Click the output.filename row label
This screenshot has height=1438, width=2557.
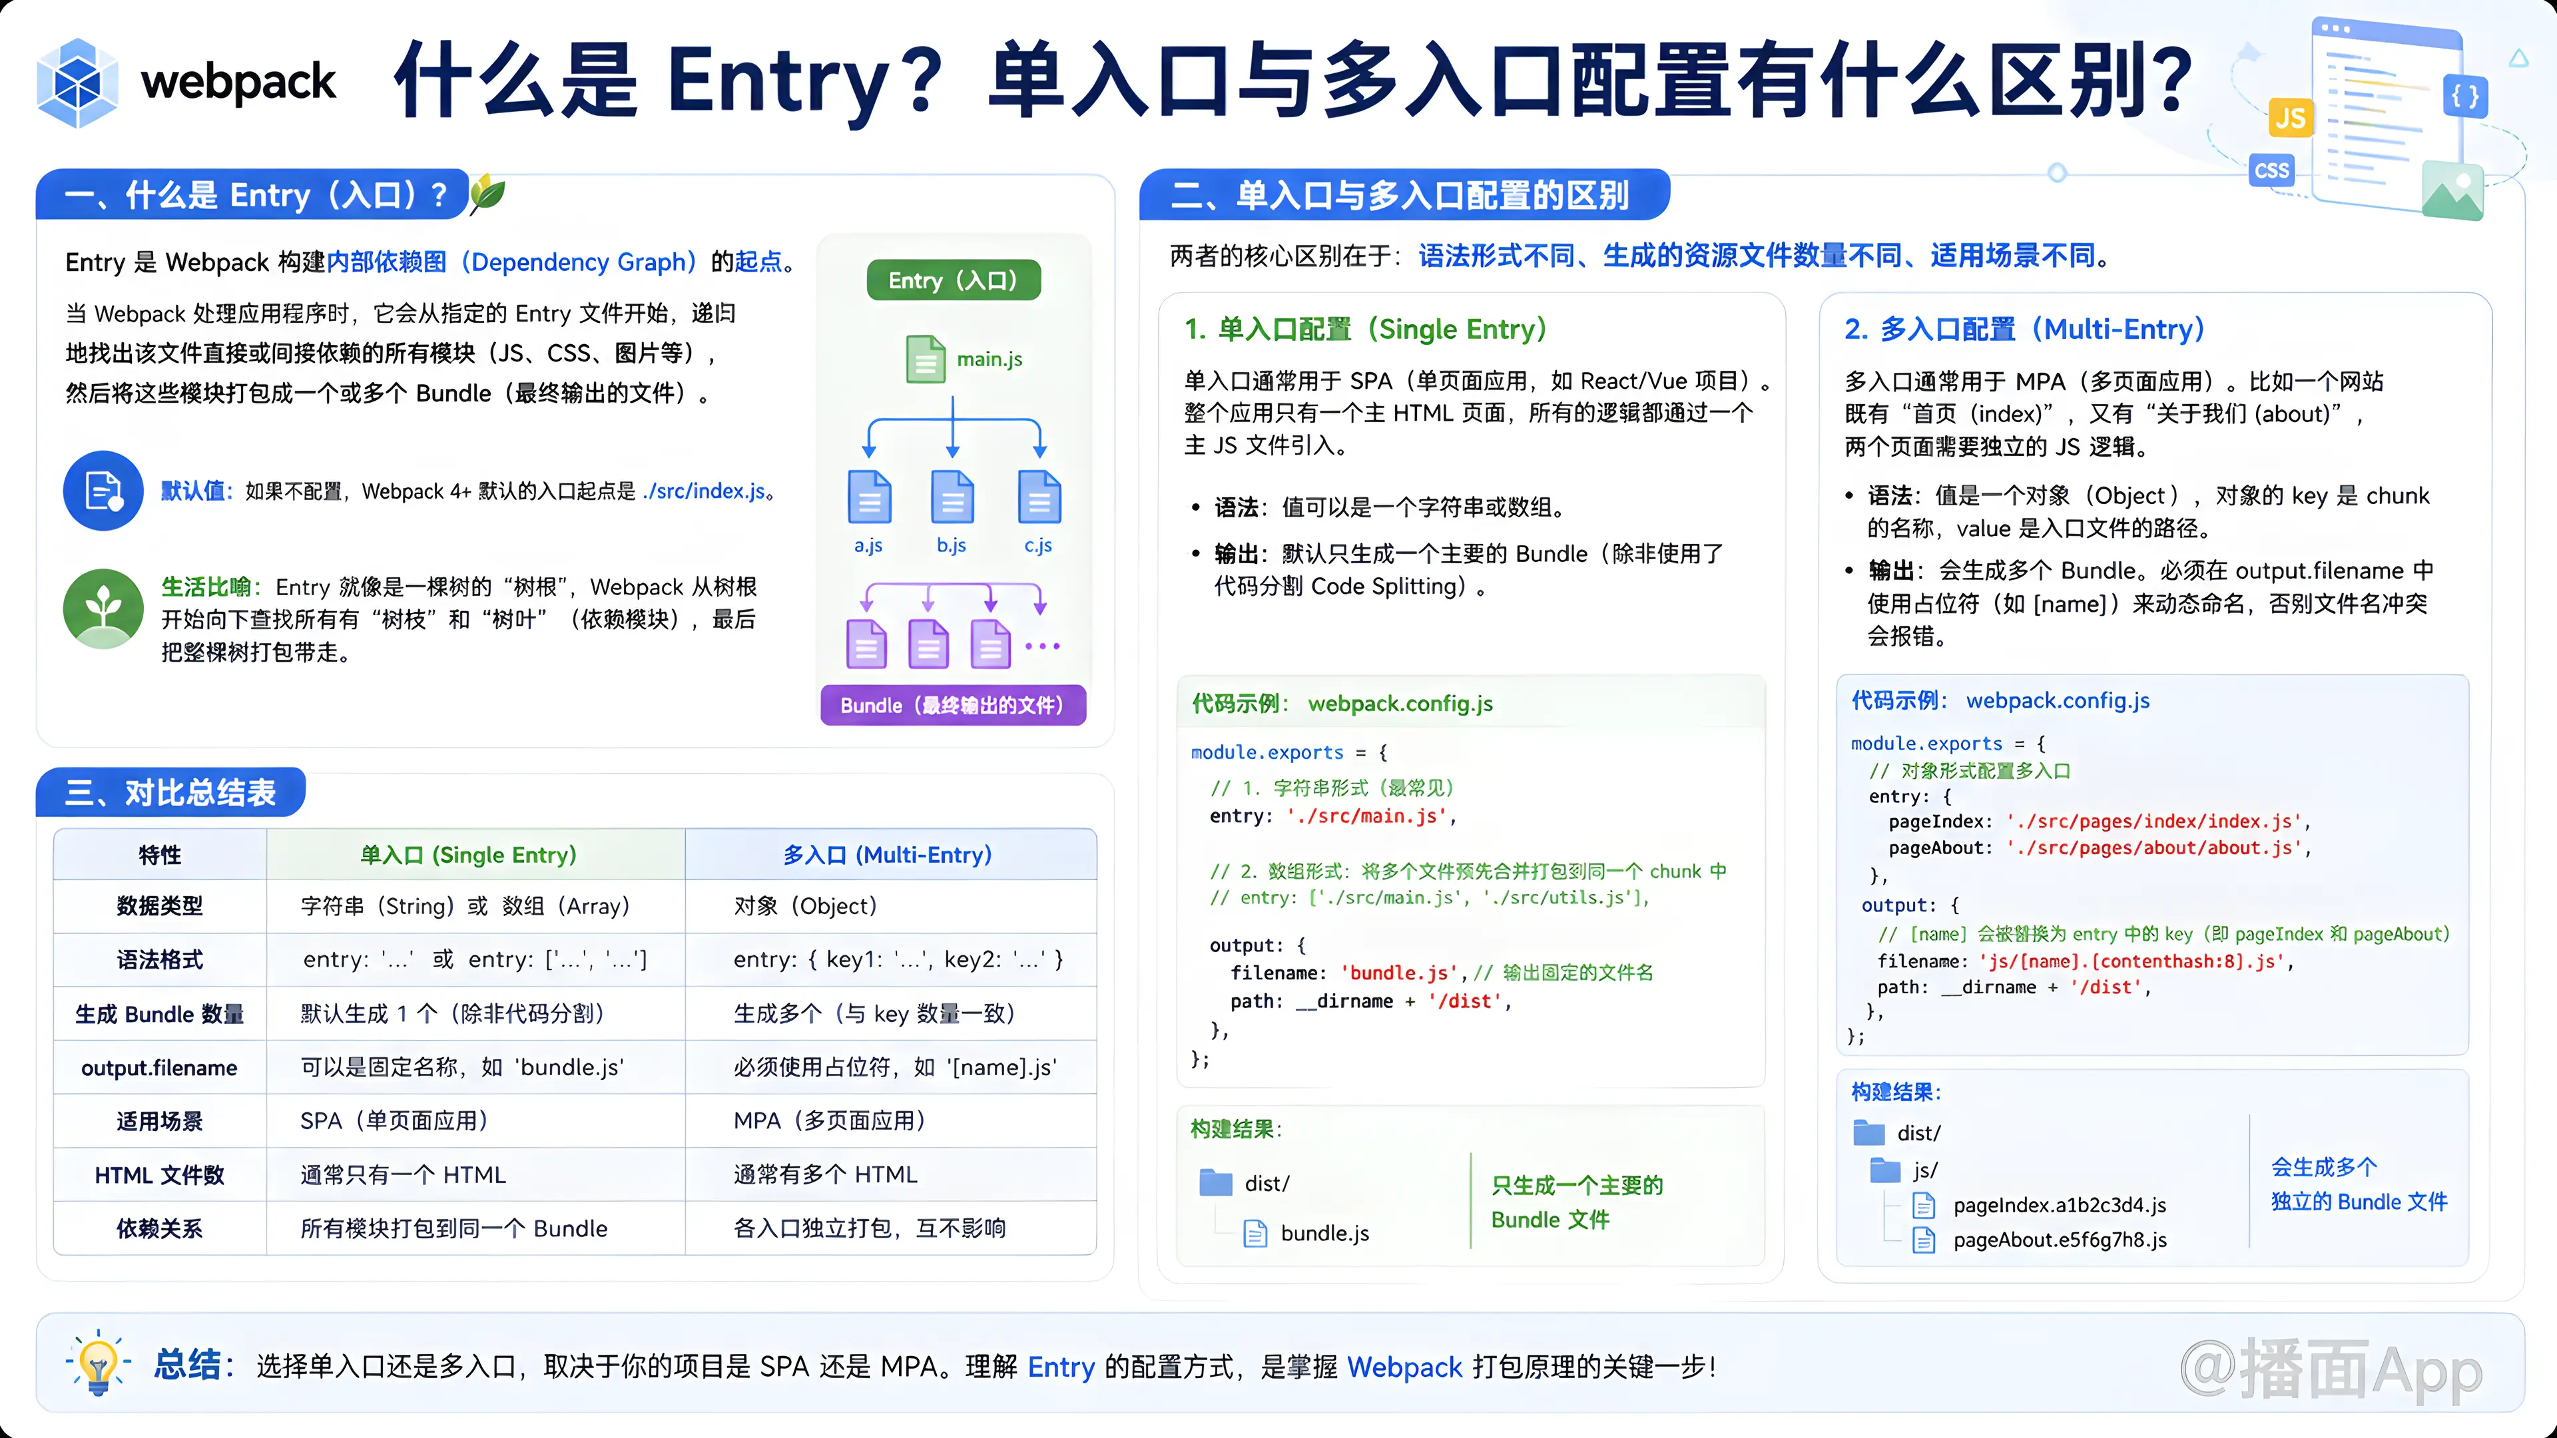[160, 1068]
